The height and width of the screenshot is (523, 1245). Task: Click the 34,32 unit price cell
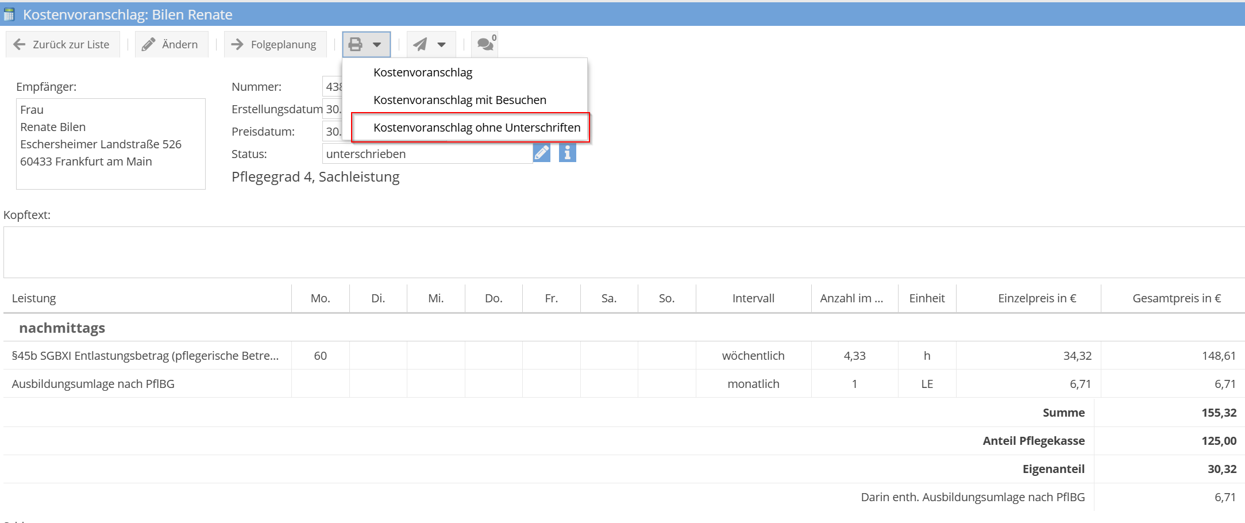point(1028,356)
